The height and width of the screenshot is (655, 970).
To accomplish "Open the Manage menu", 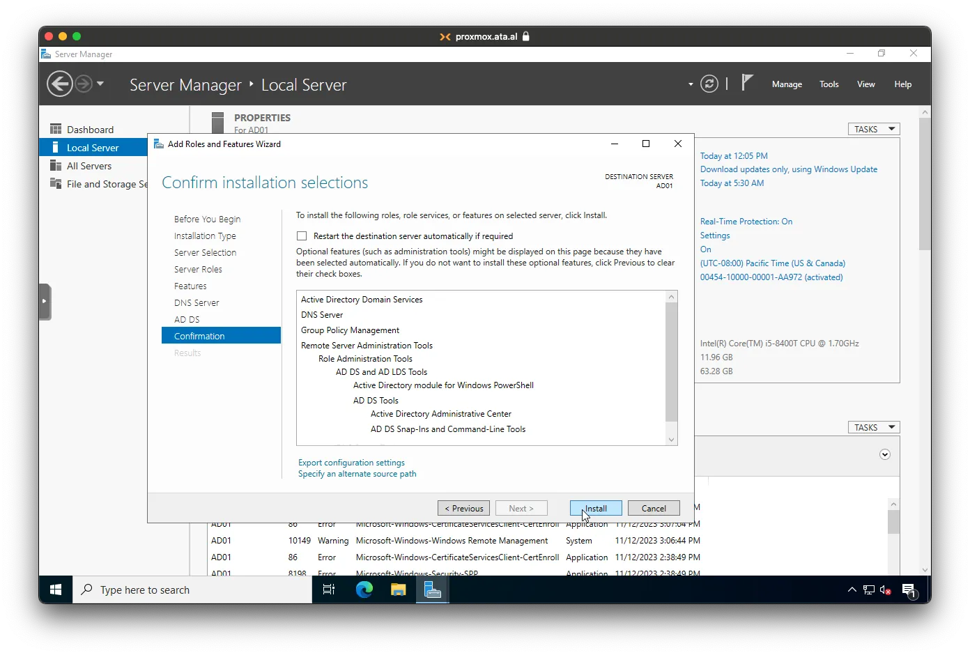I will pyautogui.click(x=787, y=84).
